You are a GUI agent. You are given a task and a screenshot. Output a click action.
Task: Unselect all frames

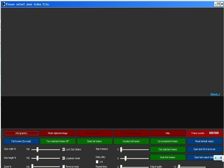pos(131,141)
